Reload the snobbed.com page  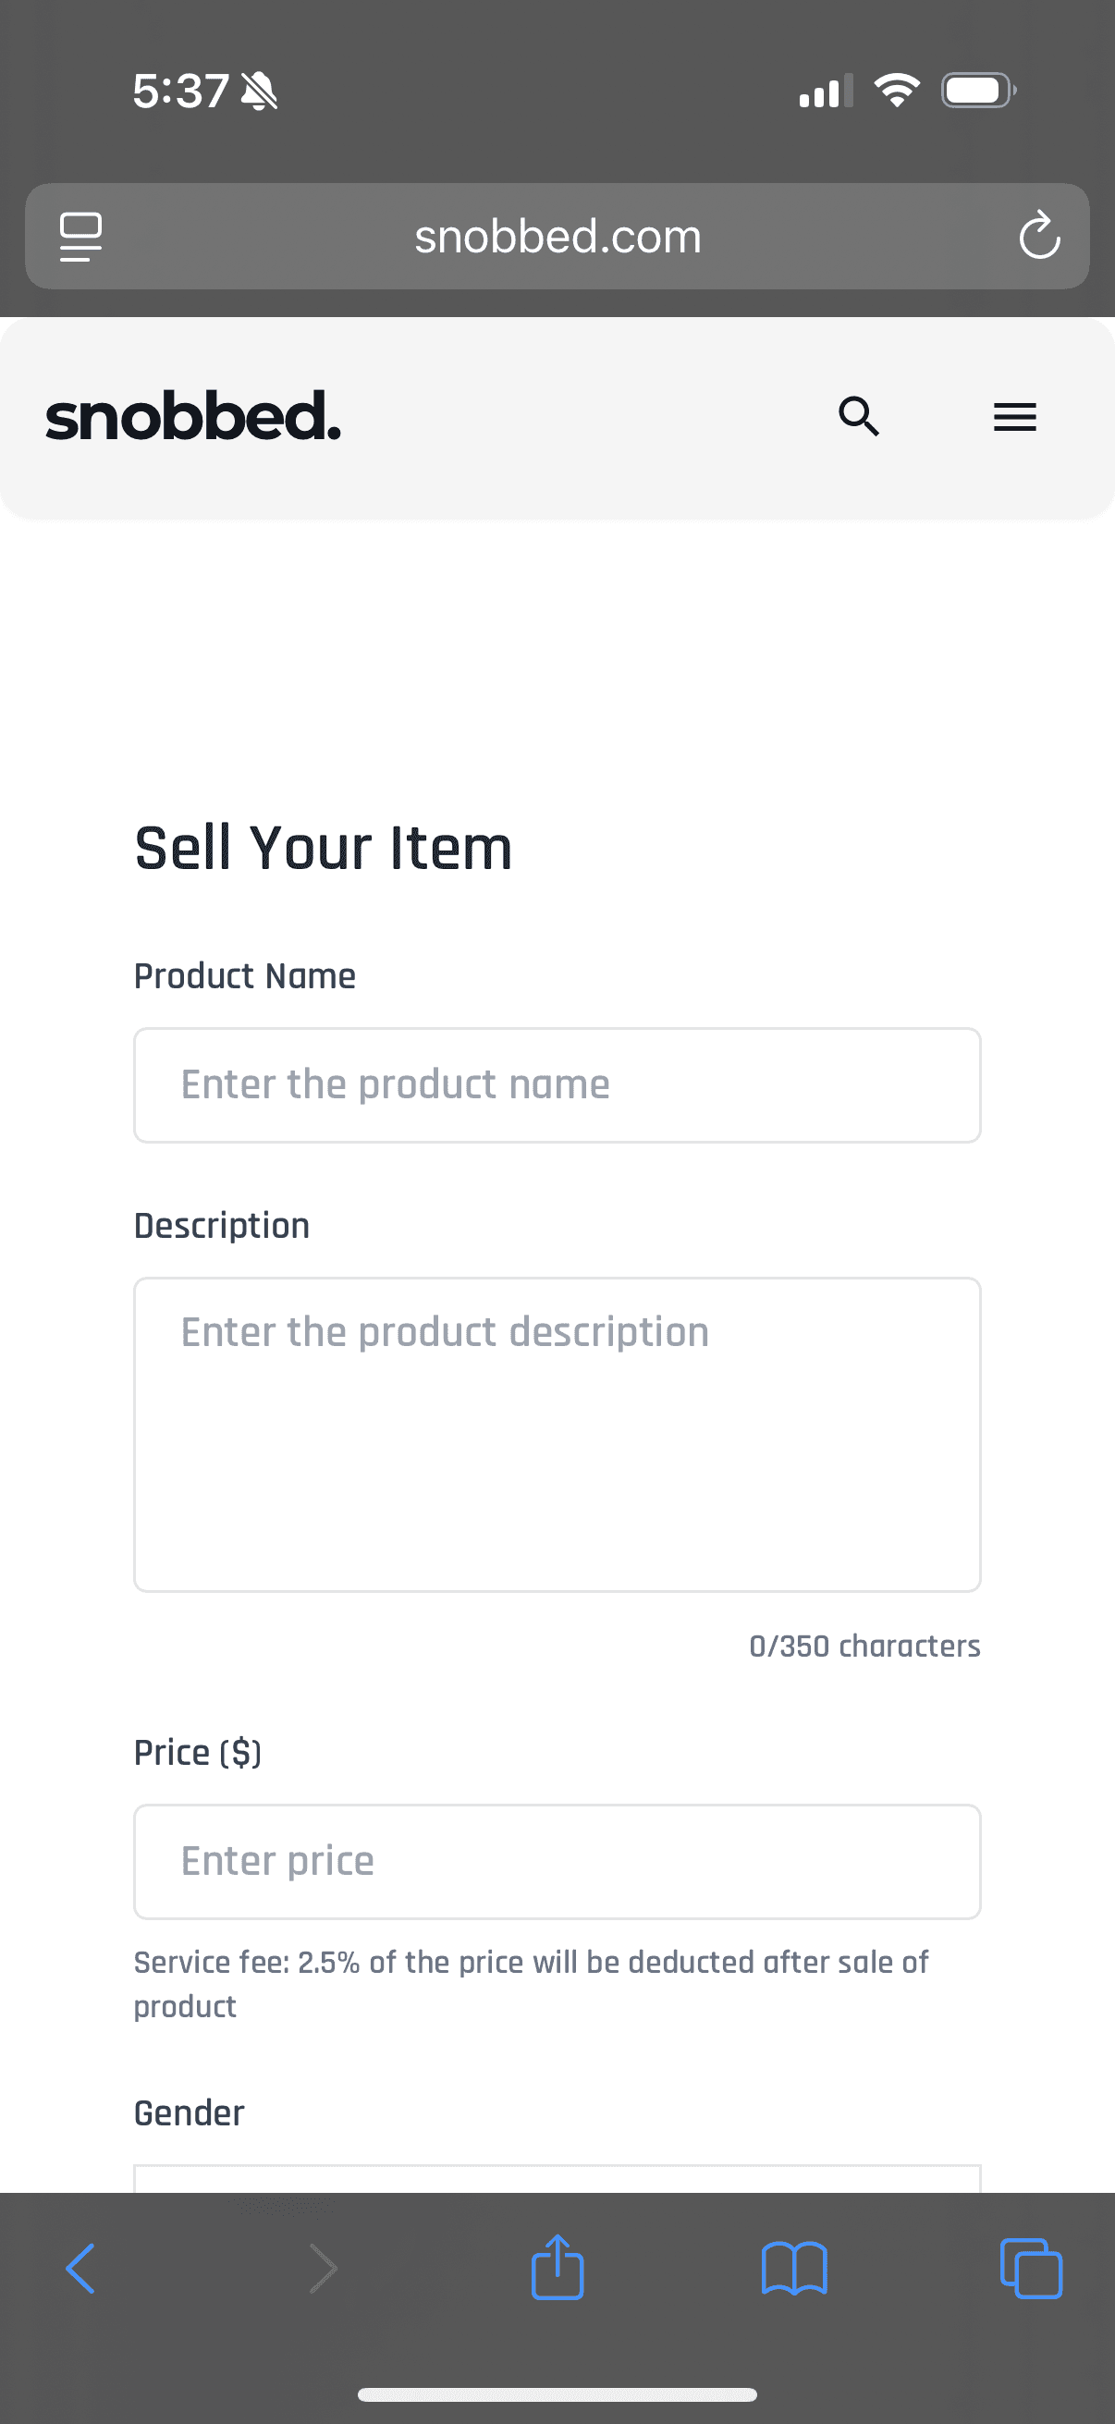tap(1040, 236)
